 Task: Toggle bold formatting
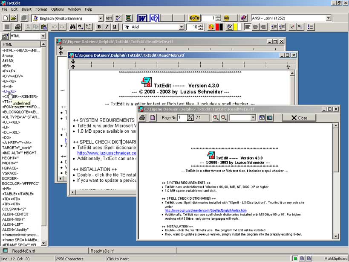pyautogui.click(x=99, y=27)
